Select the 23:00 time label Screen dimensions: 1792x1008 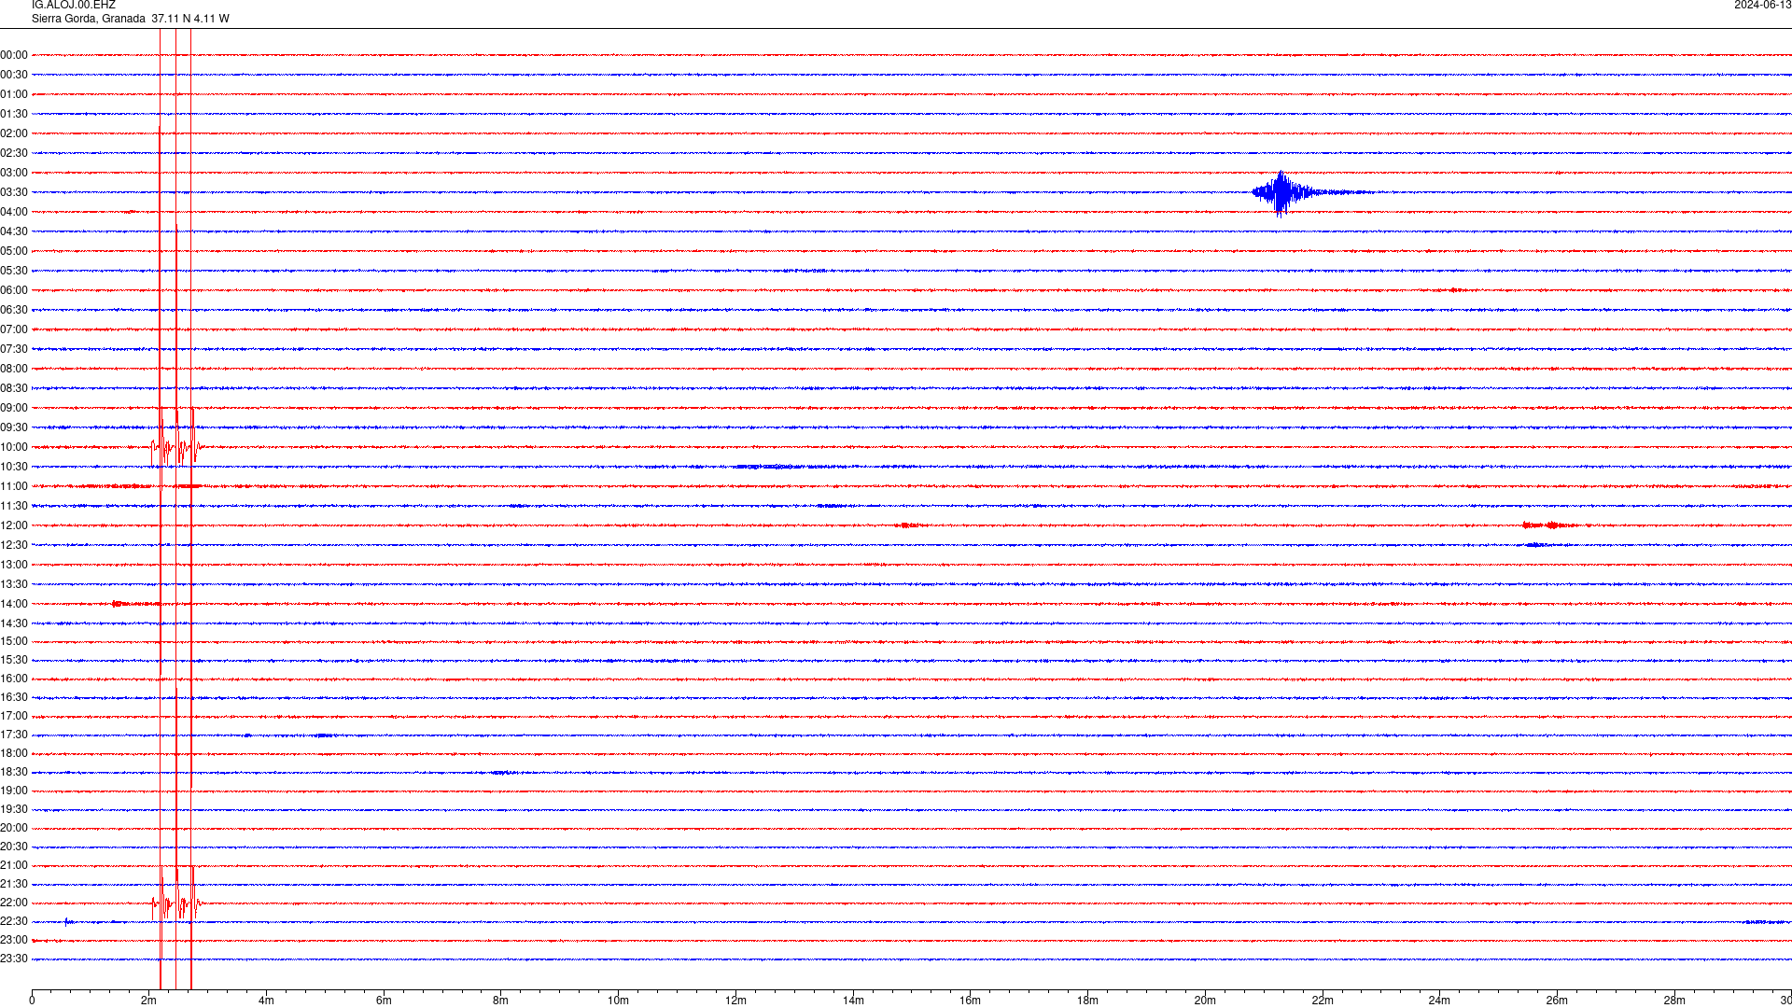14,940
